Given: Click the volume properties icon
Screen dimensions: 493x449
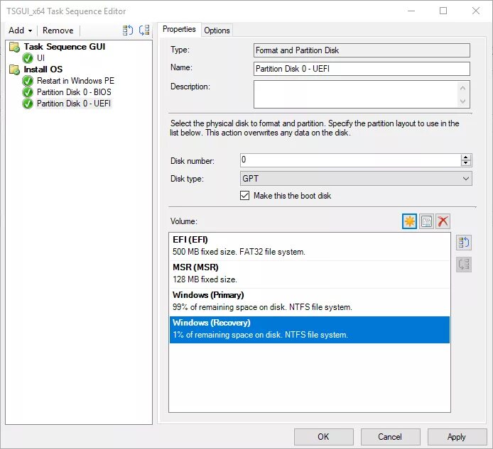Looking at the screenshot, I should point(426,221).
